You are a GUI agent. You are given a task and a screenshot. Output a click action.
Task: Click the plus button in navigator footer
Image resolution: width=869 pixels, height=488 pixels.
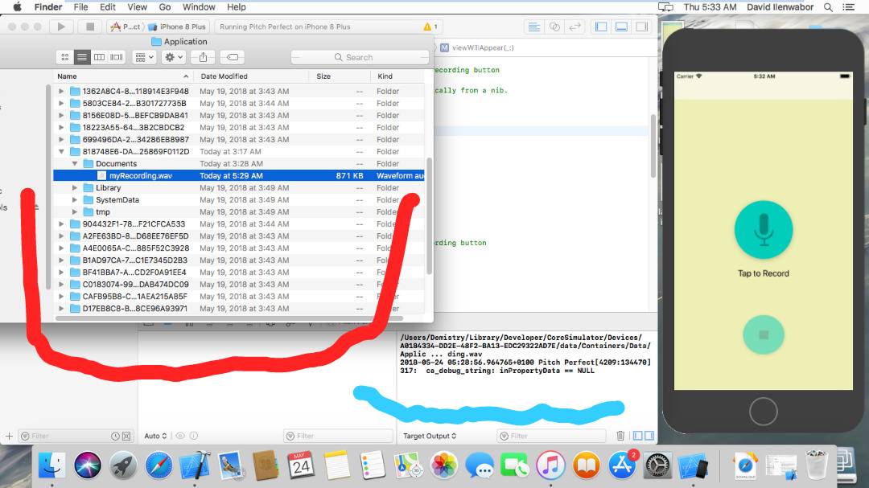click(9, 436)
